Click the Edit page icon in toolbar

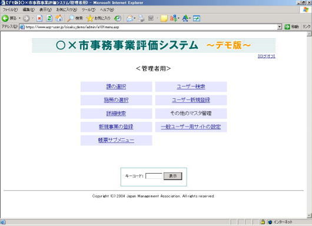[151, 18]
